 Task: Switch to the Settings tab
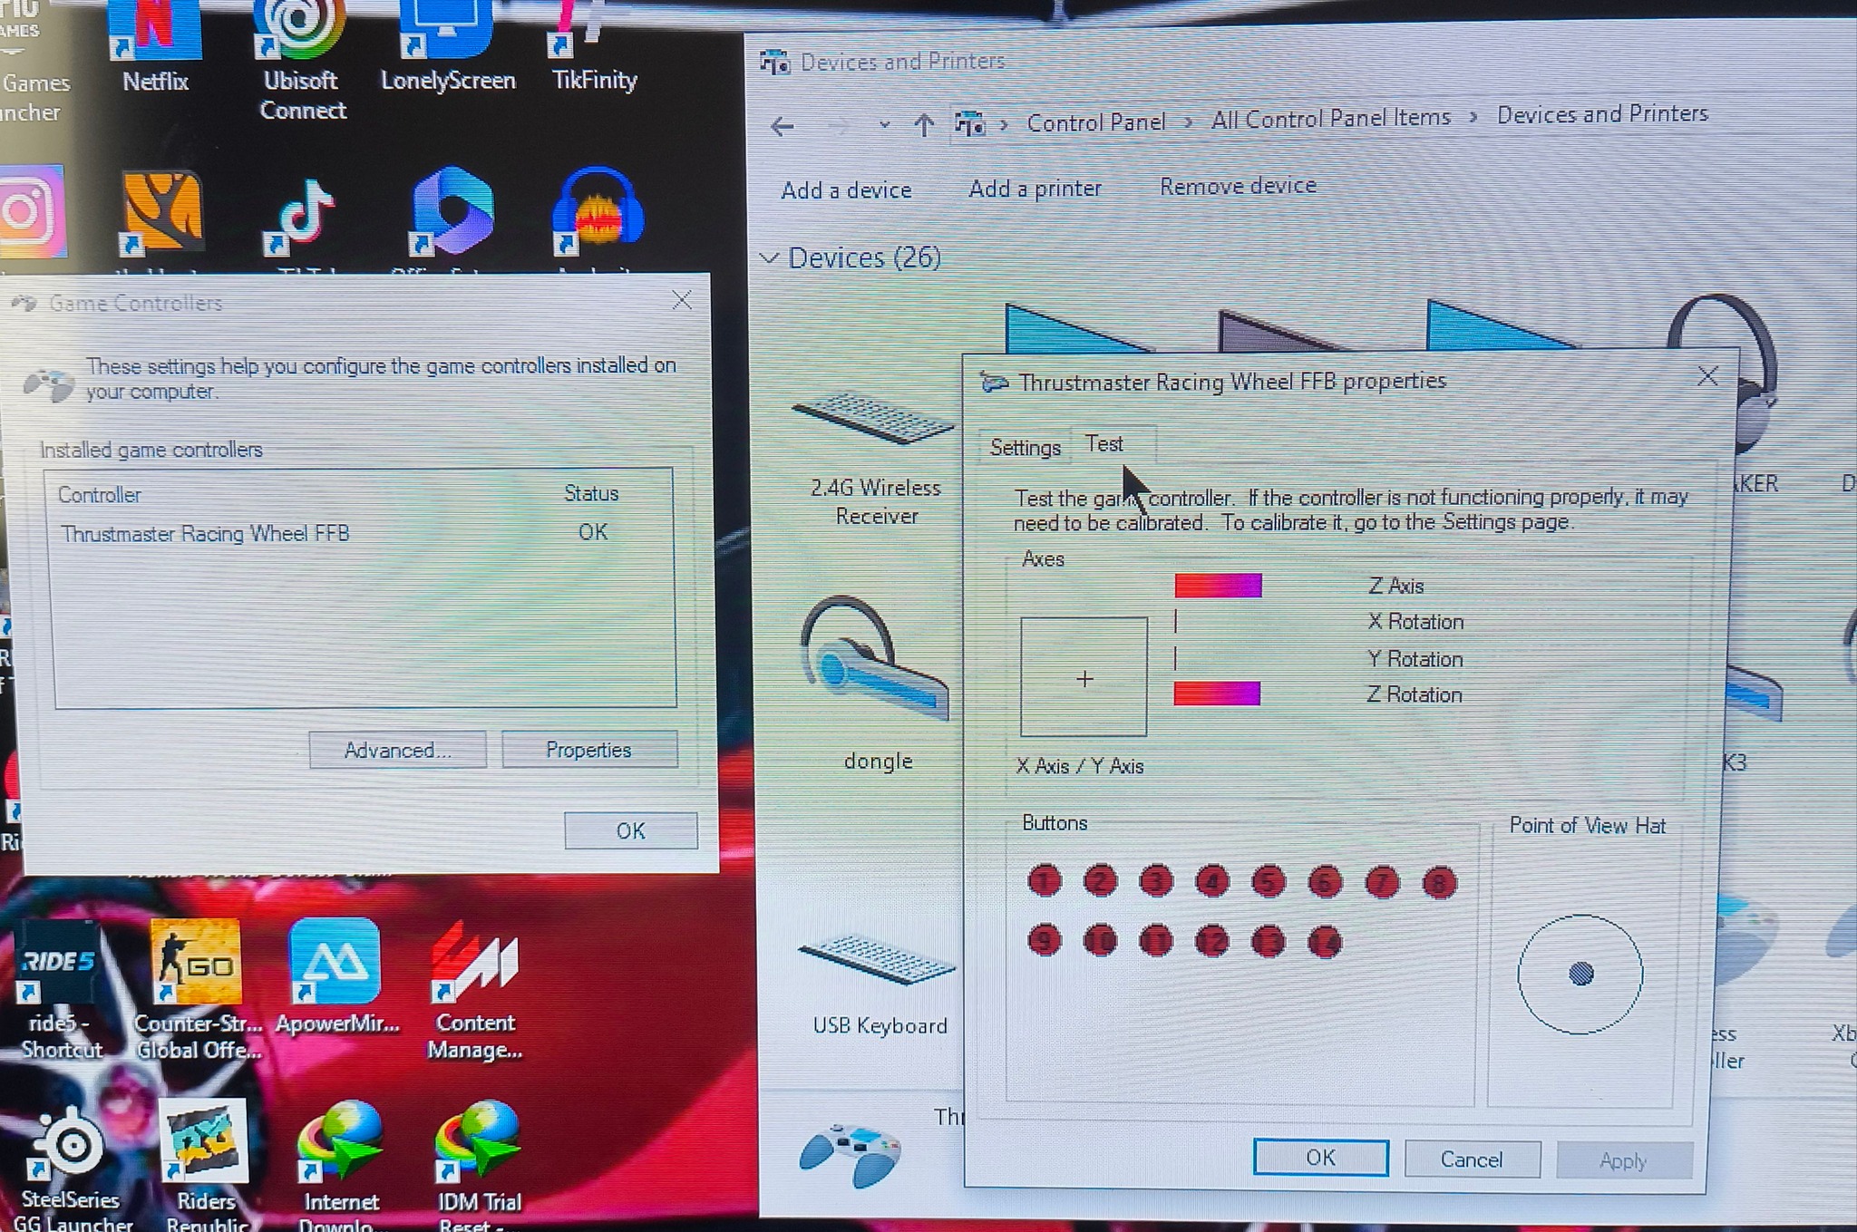pos(1025,448)
